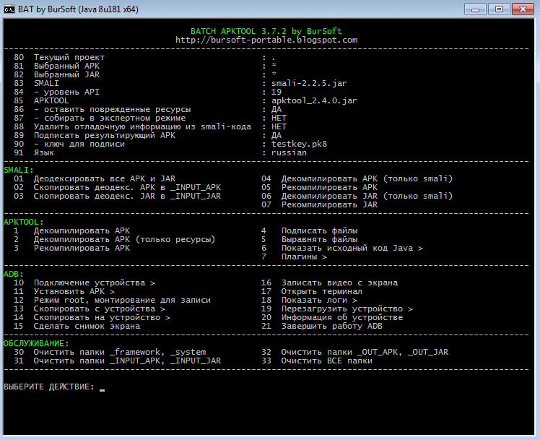Click option 19 Перезагрузить устройство

click(x=337, y=309)
